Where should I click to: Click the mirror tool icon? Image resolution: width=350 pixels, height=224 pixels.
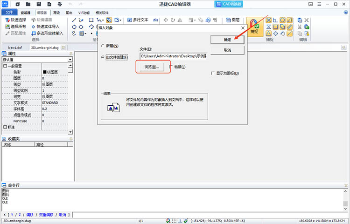[180, 20]
